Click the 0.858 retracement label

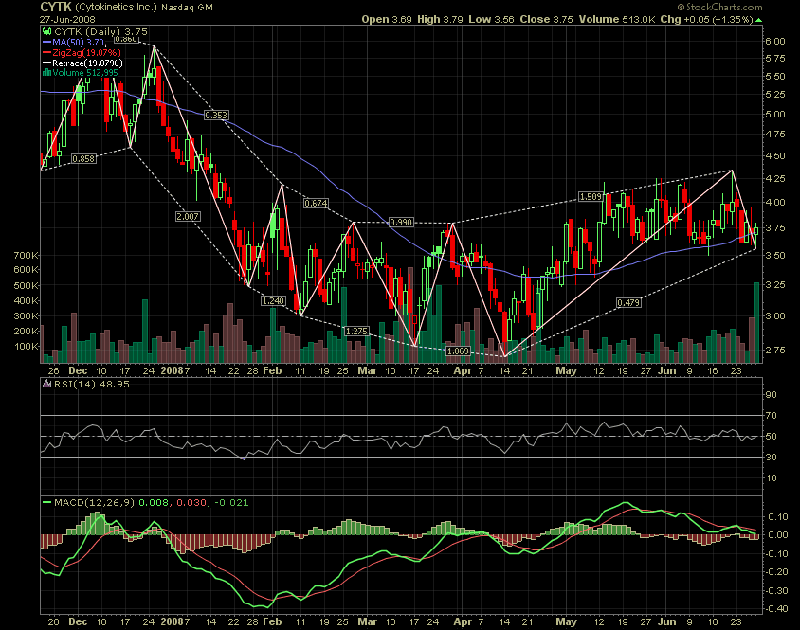(83, 158)
